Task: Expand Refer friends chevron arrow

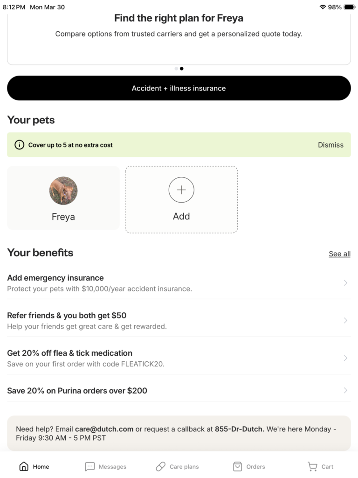Action: tap(345, 320)
